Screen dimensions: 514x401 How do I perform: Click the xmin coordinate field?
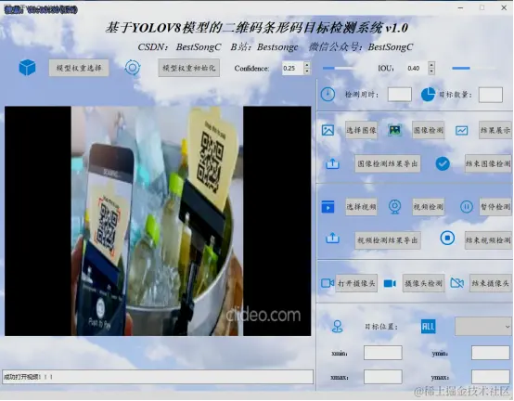coord(383,353)
